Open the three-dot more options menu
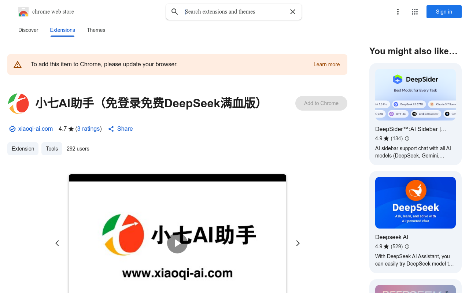This screenshot has height=293, width=469. click(x=398, y=12)
